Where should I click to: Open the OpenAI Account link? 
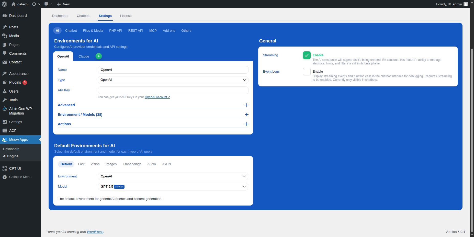click(x=157, y=97)
